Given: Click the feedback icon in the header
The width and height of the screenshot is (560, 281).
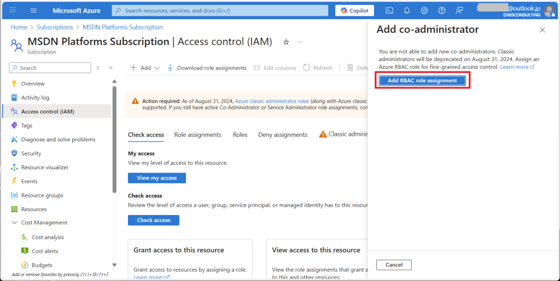Looking at the screenshot, I should (459, 10).
